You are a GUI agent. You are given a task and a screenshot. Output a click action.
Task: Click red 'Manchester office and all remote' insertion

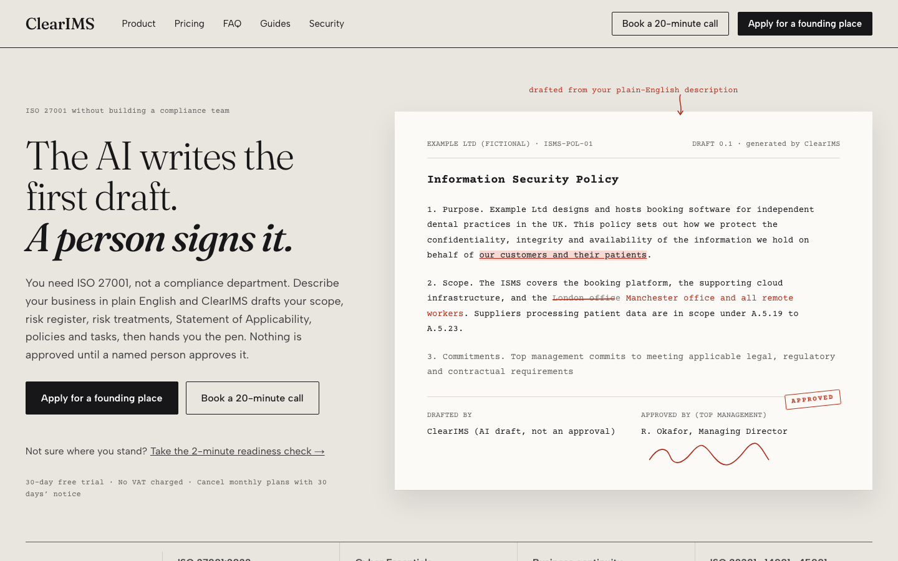click(709, 298)
